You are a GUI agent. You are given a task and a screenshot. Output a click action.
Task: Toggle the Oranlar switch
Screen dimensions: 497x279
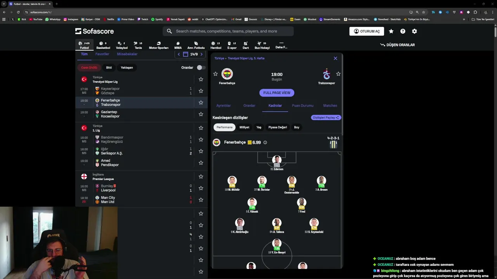[x=201, y=67]
